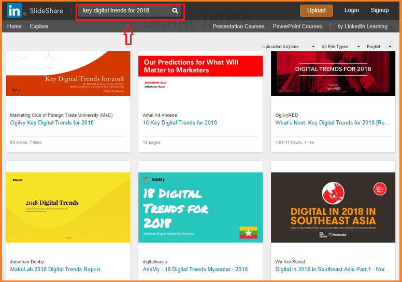Open Our Predictions for Marketers thumbnail
This screenshot has width=402, height=282.
tap(200, 74)
